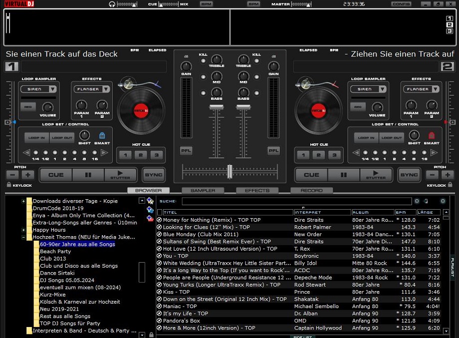The width and height of the screenshot is (459, 338).
Task: Click the left channel volume fader
Action: click(217, 107)
